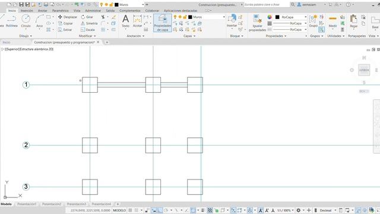380x214 pixels.
Task: Click the Insertar block tool
Action: (x=232, y=21)
